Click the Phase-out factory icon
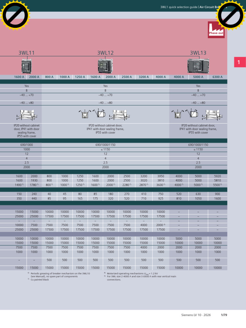Image resolution: width=246 pixels, height=328 pixels. (x=216, y=29)
